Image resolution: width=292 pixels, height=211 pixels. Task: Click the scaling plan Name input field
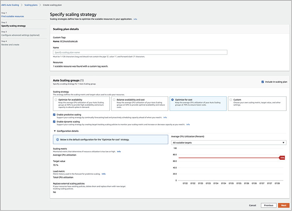coord(140,53)
